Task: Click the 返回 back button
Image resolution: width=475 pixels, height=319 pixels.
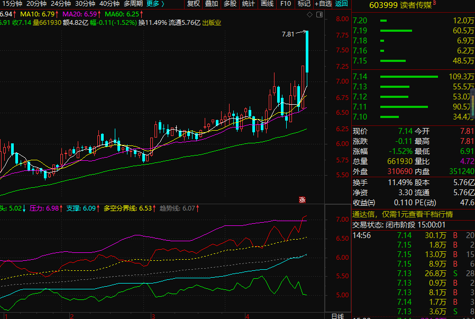Action: tap(342, 4)
